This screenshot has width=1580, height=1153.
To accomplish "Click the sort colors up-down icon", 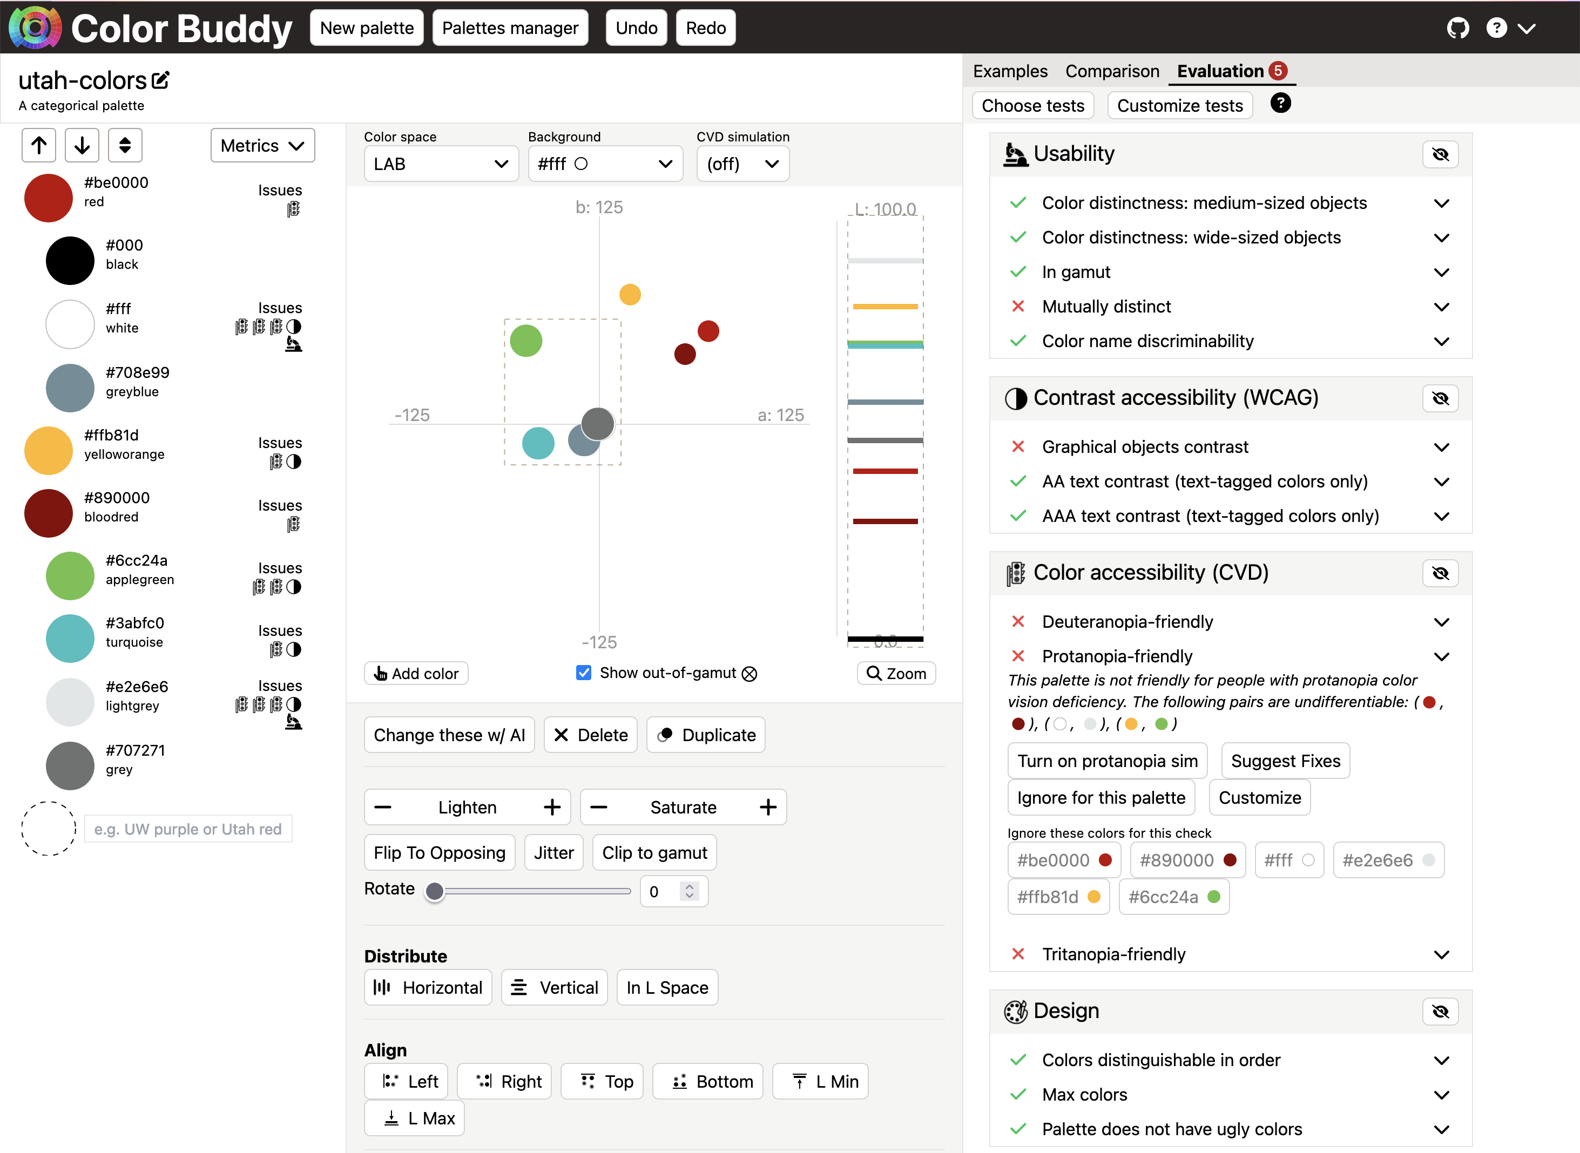I will pos(125,145).
